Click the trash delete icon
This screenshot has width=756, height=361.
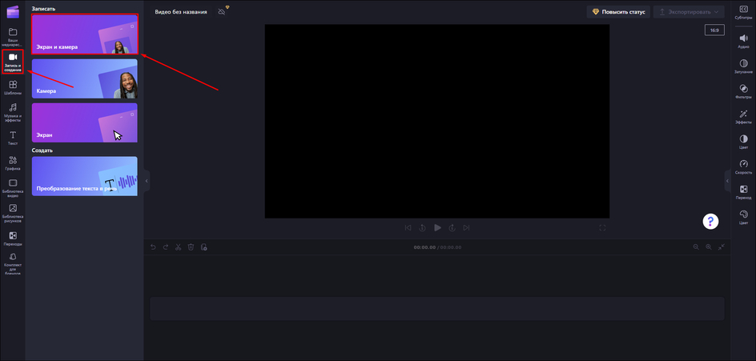coord(191,247)
